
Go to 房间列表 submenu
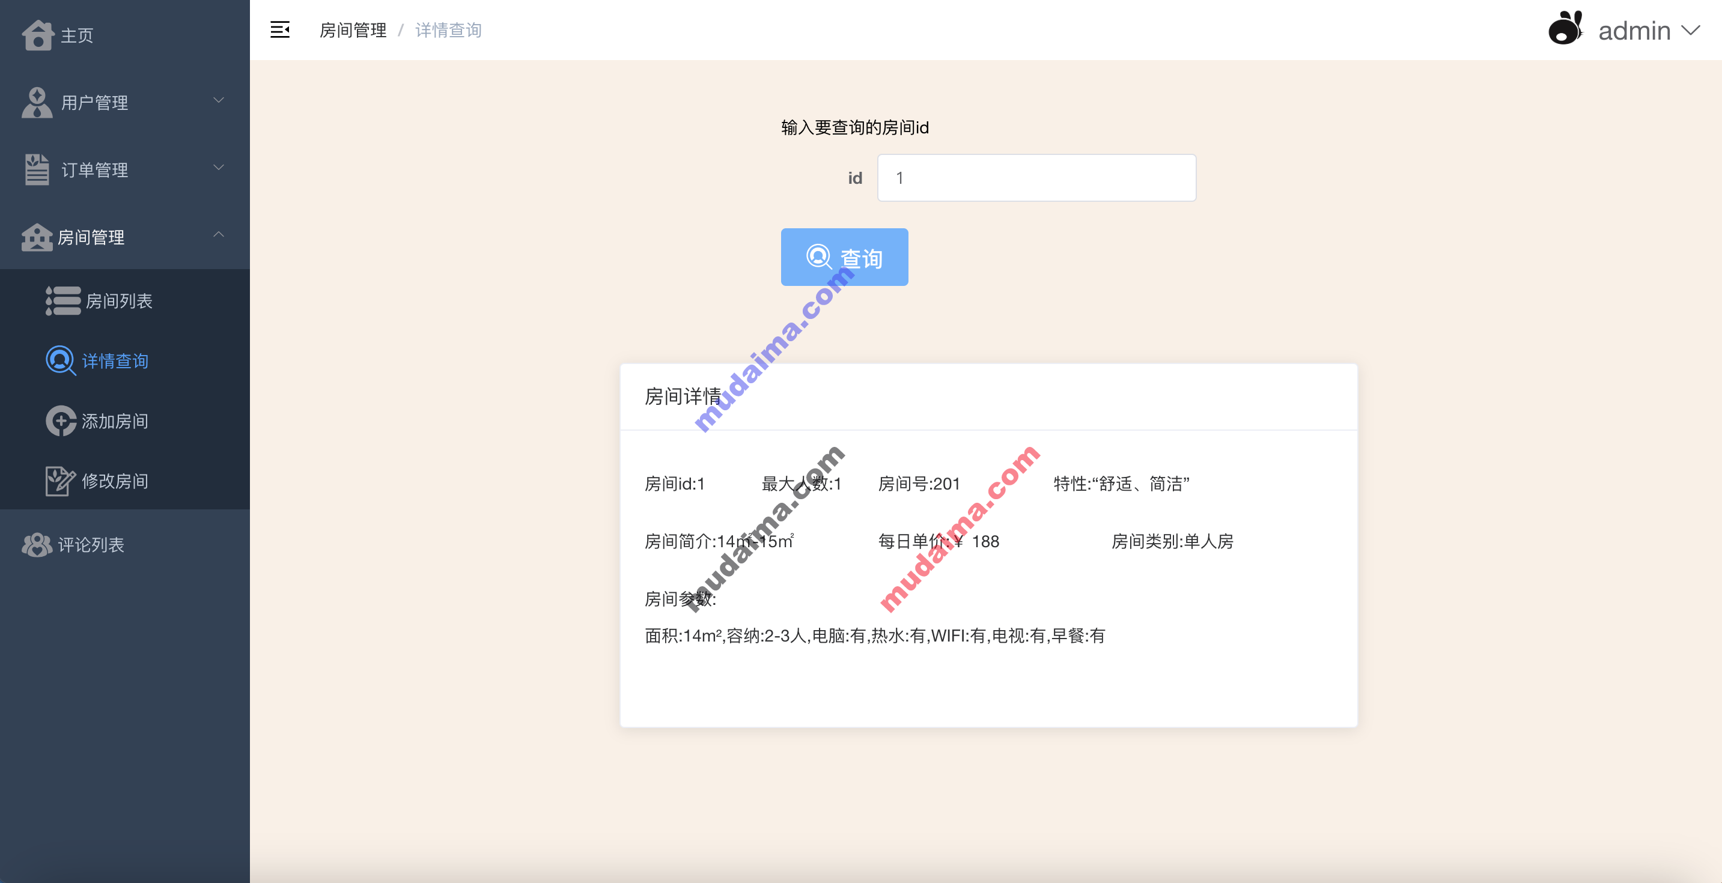125,301
